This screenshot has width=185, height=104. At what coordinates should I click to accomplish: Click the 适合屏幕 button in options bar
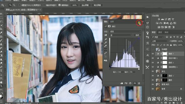point(85,5)
